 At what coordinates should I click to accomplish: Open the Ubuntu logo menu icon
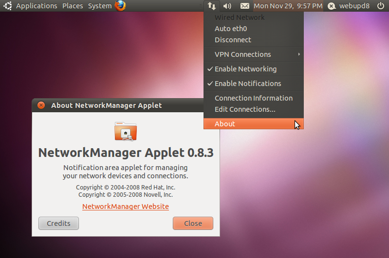point(8,6)
